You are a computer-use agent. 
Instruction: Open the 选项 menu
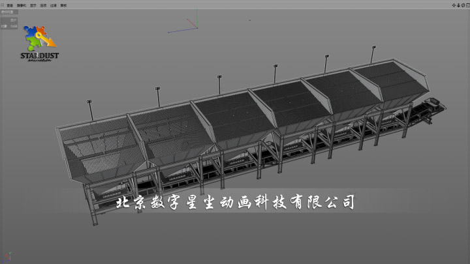click(43, 5)
